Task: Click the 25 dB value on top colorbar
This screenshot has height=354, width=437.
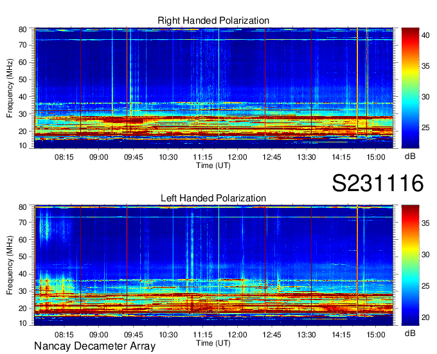Action: click(425, 128)
